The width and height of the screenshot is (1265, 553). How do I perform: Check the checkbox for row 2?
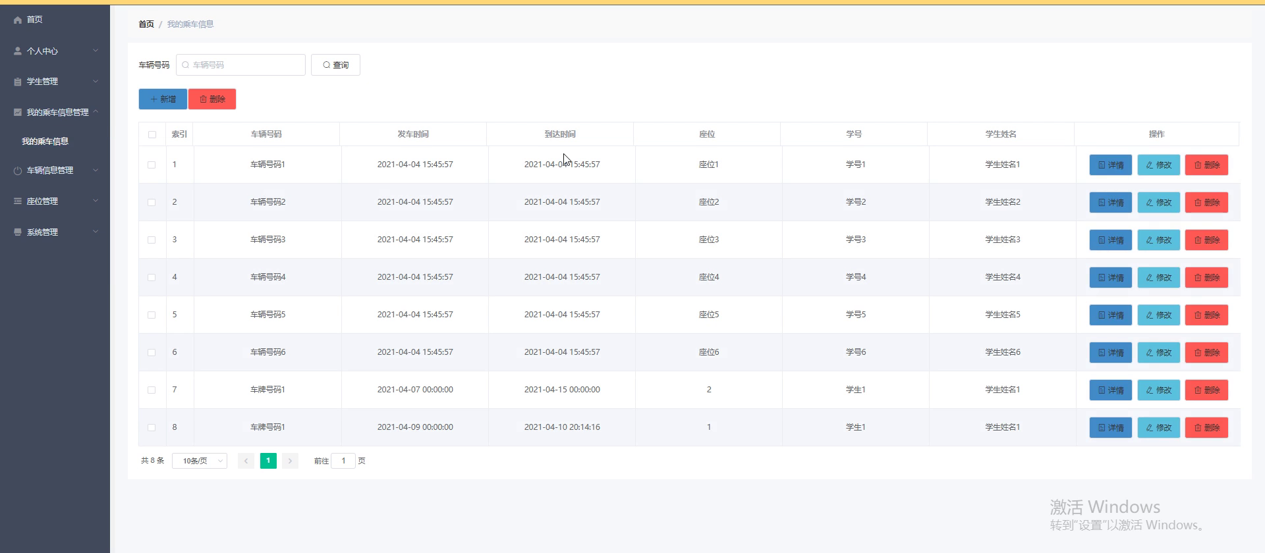click(152, 202)
